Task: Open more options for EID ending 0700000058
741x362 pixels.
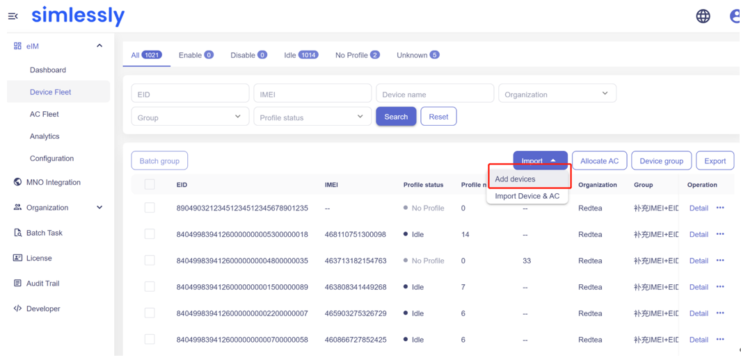Action: pyautogui.click(x=720, y=340)
